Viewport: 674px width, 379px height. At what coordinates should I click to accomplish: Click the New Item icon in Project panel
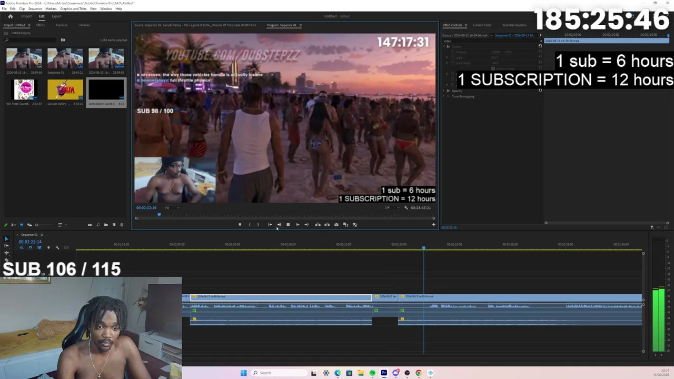point(114,225)
